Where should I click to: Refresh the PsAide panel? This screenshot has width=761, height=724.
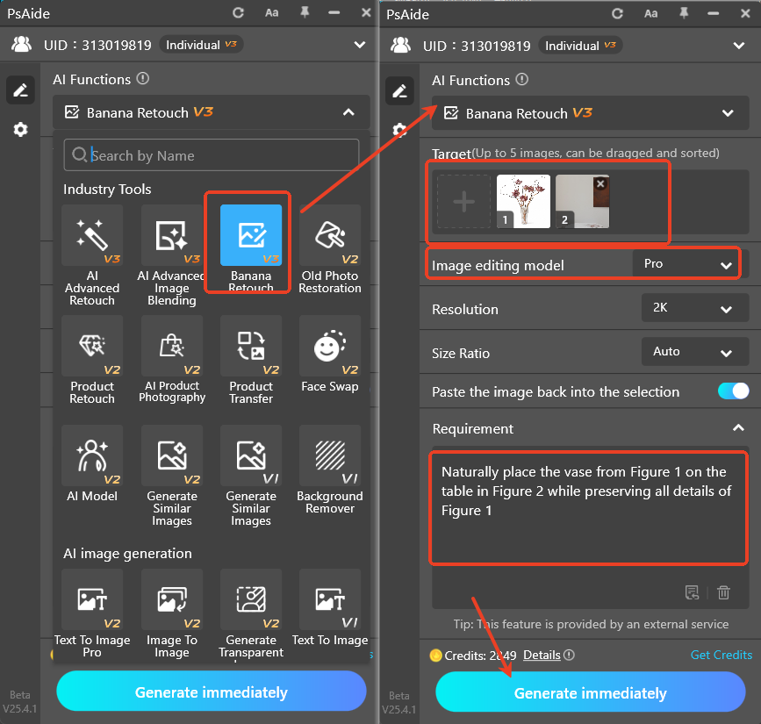pyautogui.click(x=237, y=13)
